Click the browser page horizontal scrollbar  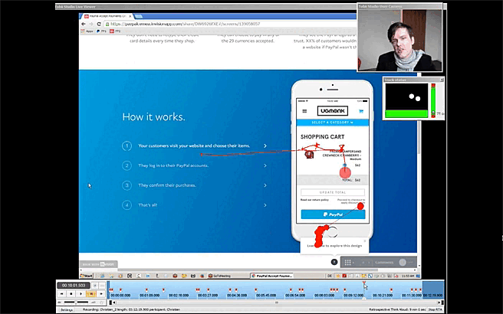coord(247,270)
